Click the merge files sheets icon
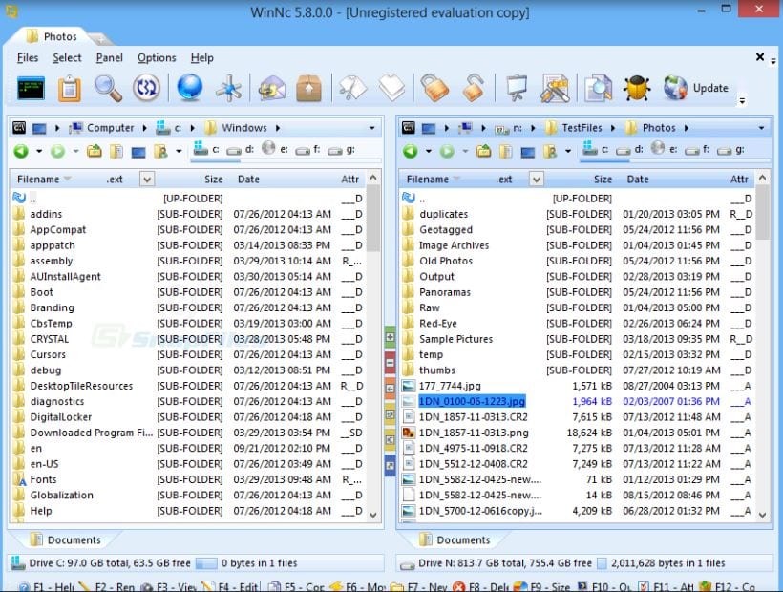Screen dimensions: 783x592 pos(391,88)
